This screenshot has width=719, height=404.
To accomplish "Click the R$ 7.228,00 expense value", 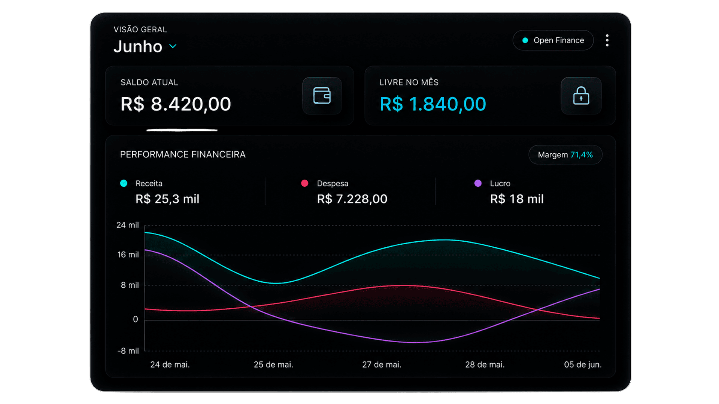I will [x=352, y=199].
